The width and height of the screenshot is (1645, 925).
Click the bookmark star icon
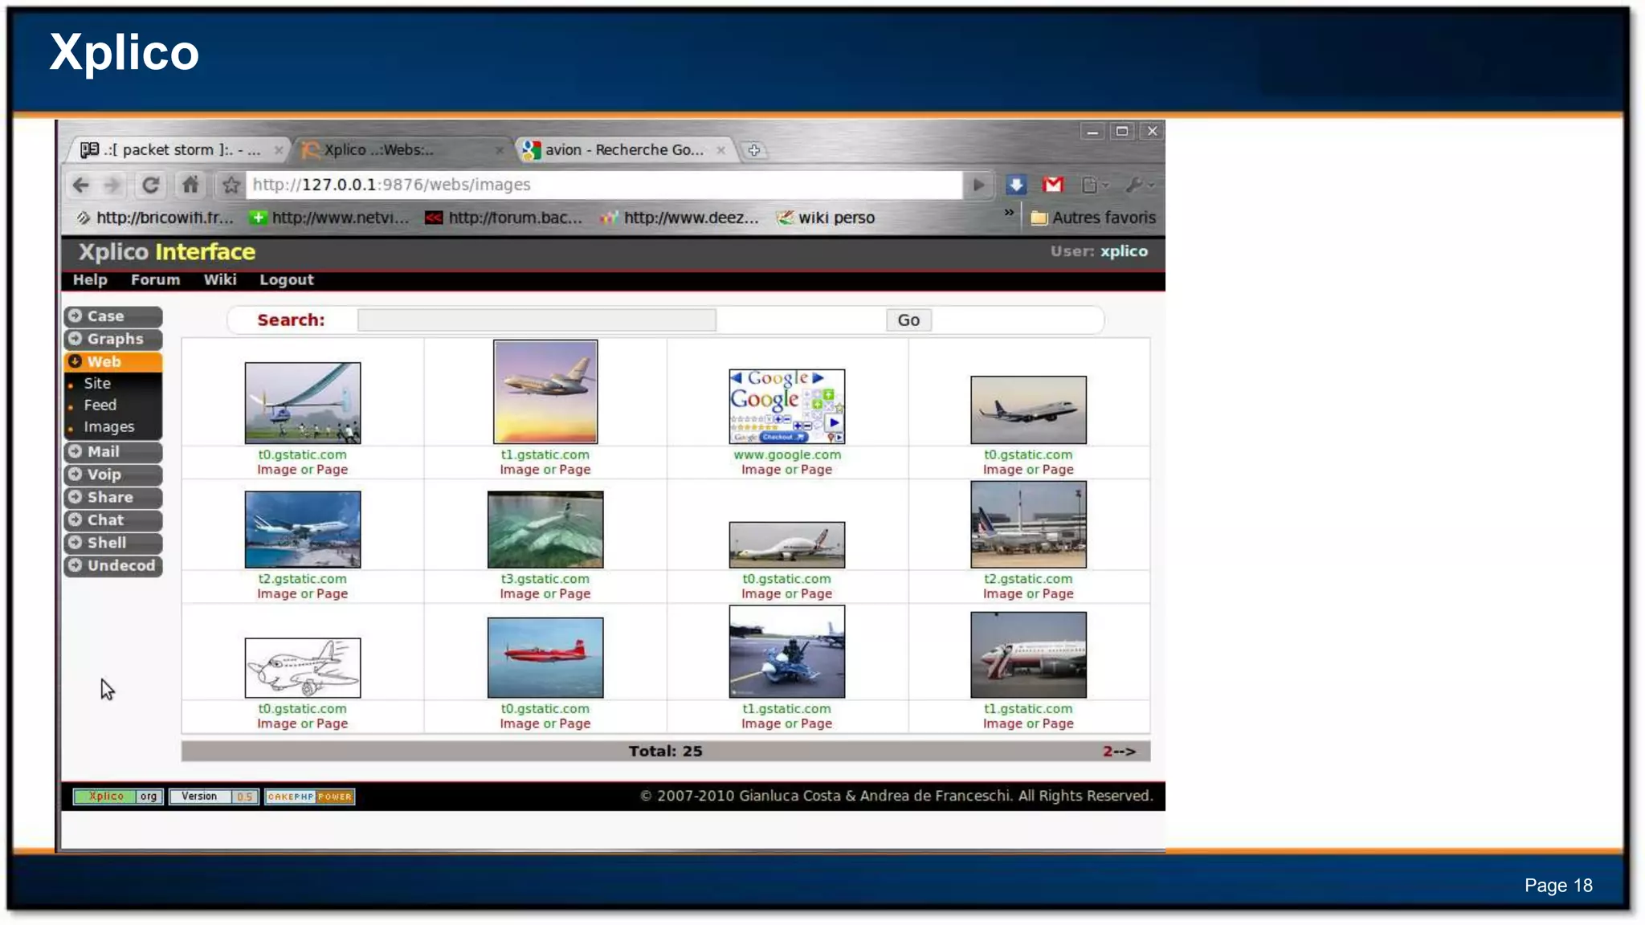click(x=231, y=185)
